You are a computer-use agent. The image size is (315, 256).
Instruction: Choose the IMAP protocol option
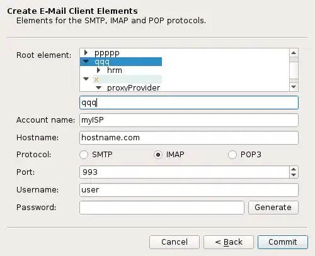click(x=158, y=155)
